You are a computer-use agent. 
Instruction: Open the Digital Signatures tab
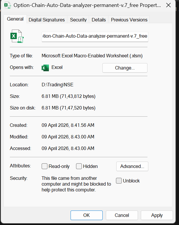click(x=47, y=20)
